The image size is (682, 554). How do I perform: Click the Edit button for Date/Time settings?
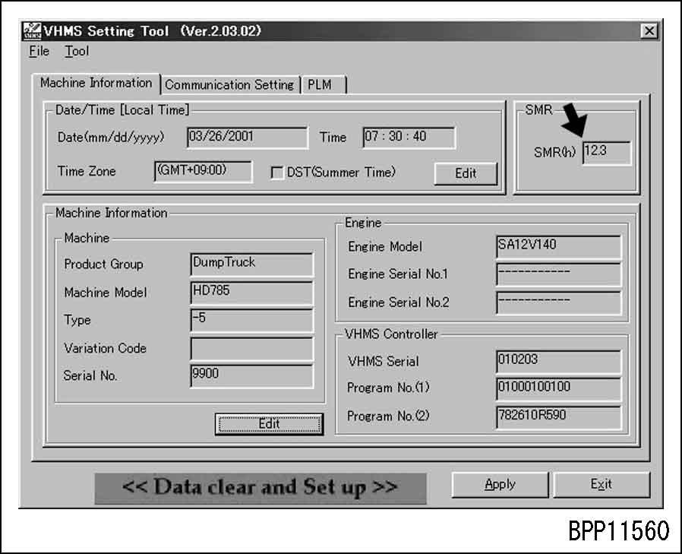pyautogui.click(x=466, y=173)
